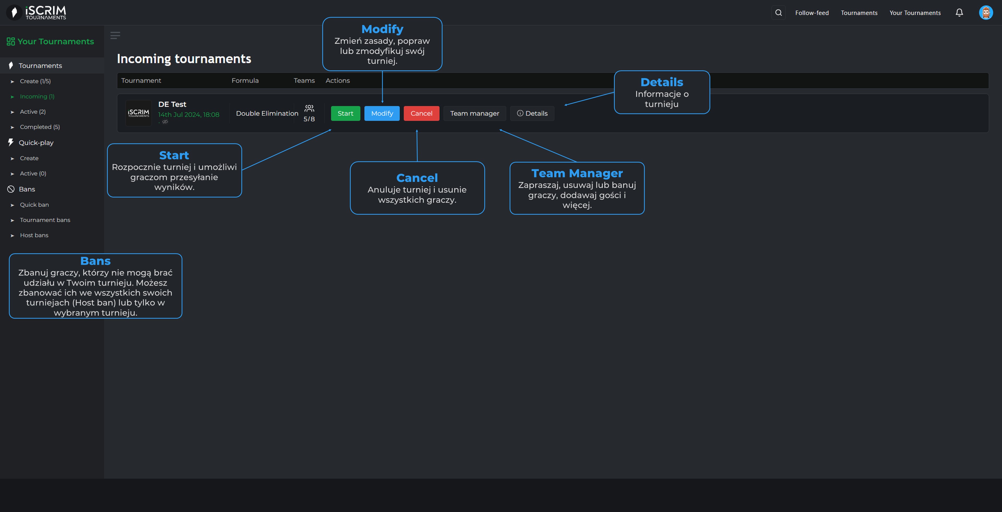Click the Bans prohibition icon
The height and width of the screenshot is (512, 1002).
coord(11,189)
